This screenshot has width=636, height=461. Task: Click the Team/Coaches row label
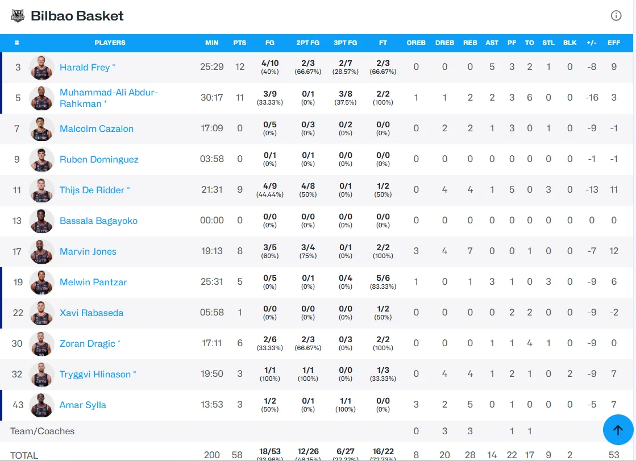42,431
